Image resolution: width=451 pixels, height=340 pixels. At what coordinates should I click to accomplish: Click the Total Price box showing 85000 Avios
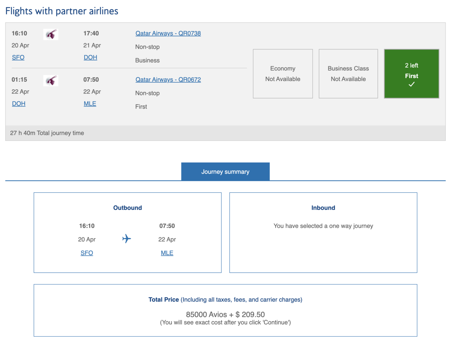pyautogui.click(x=225, y=310)
